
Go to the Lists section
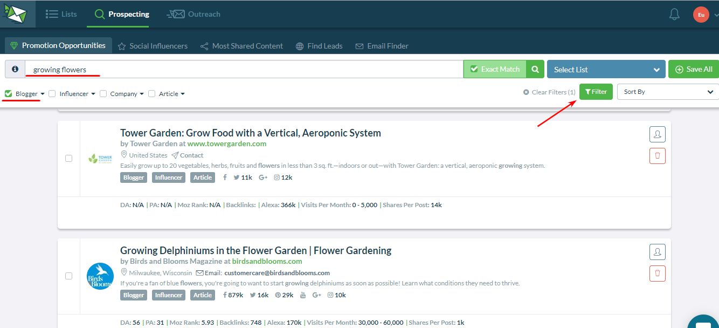pos(61,14)
